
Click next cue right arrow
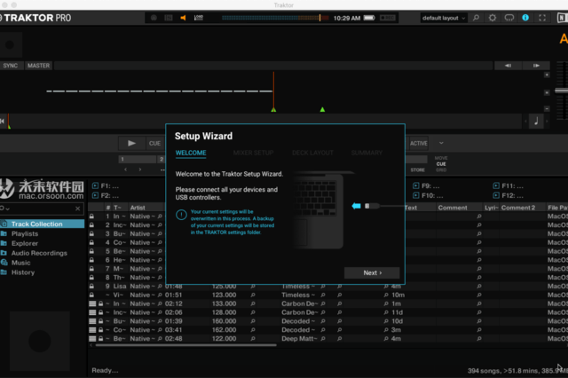(x=140, y=169)
